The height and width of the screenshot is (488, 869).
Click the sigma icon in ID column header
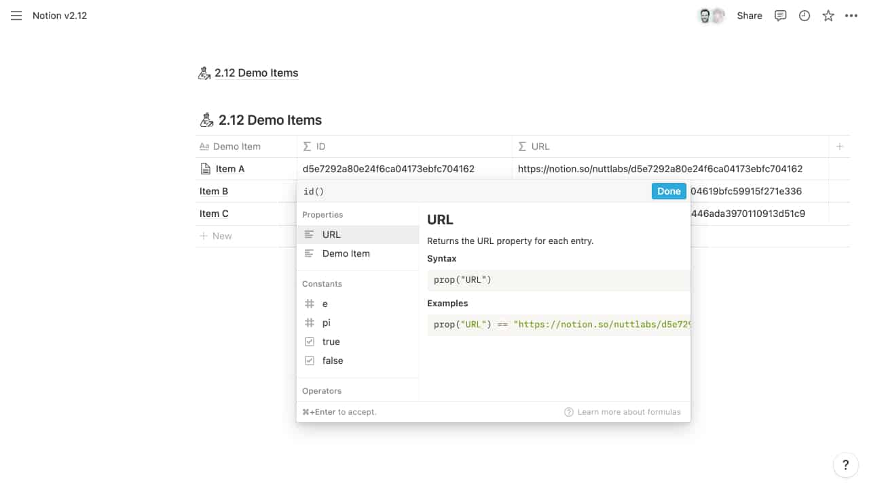(x=307, y=146)
